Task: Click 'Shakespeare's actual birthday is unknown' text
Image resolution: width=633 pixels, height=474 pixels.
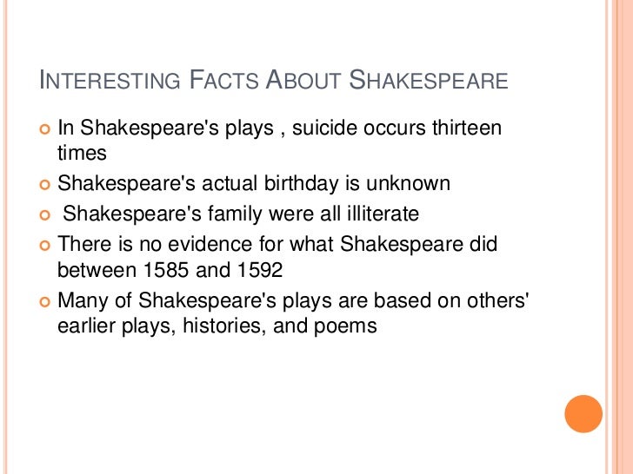Action: click(254, 184)
